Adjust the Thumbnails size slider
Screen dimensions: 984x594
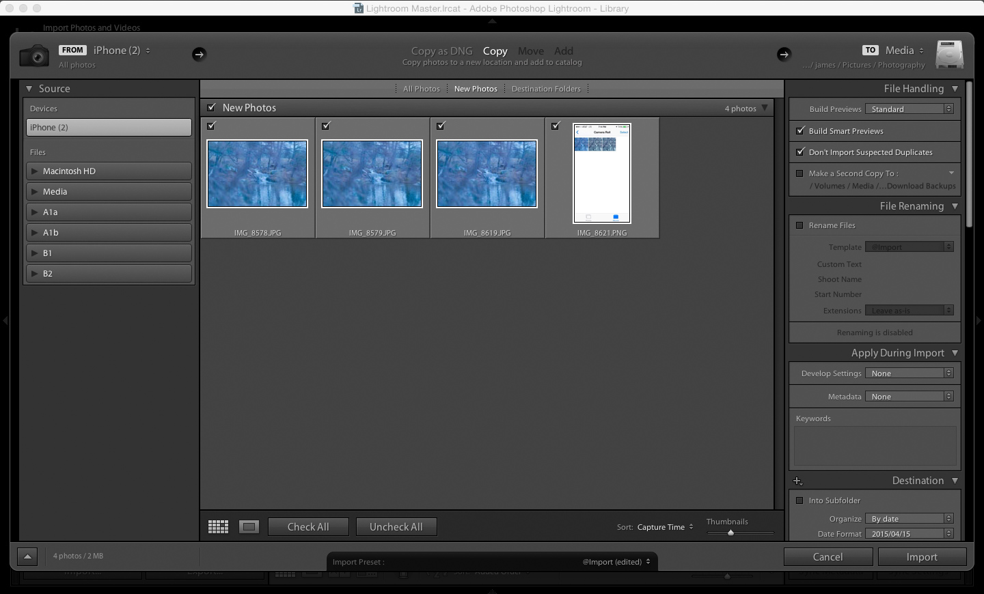tap(730, 533)
